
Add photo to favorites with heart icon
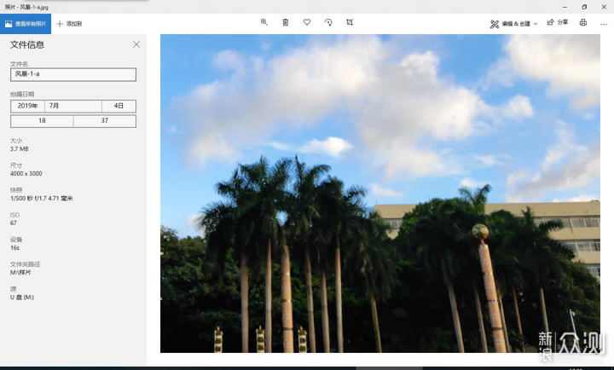(307, 22)
